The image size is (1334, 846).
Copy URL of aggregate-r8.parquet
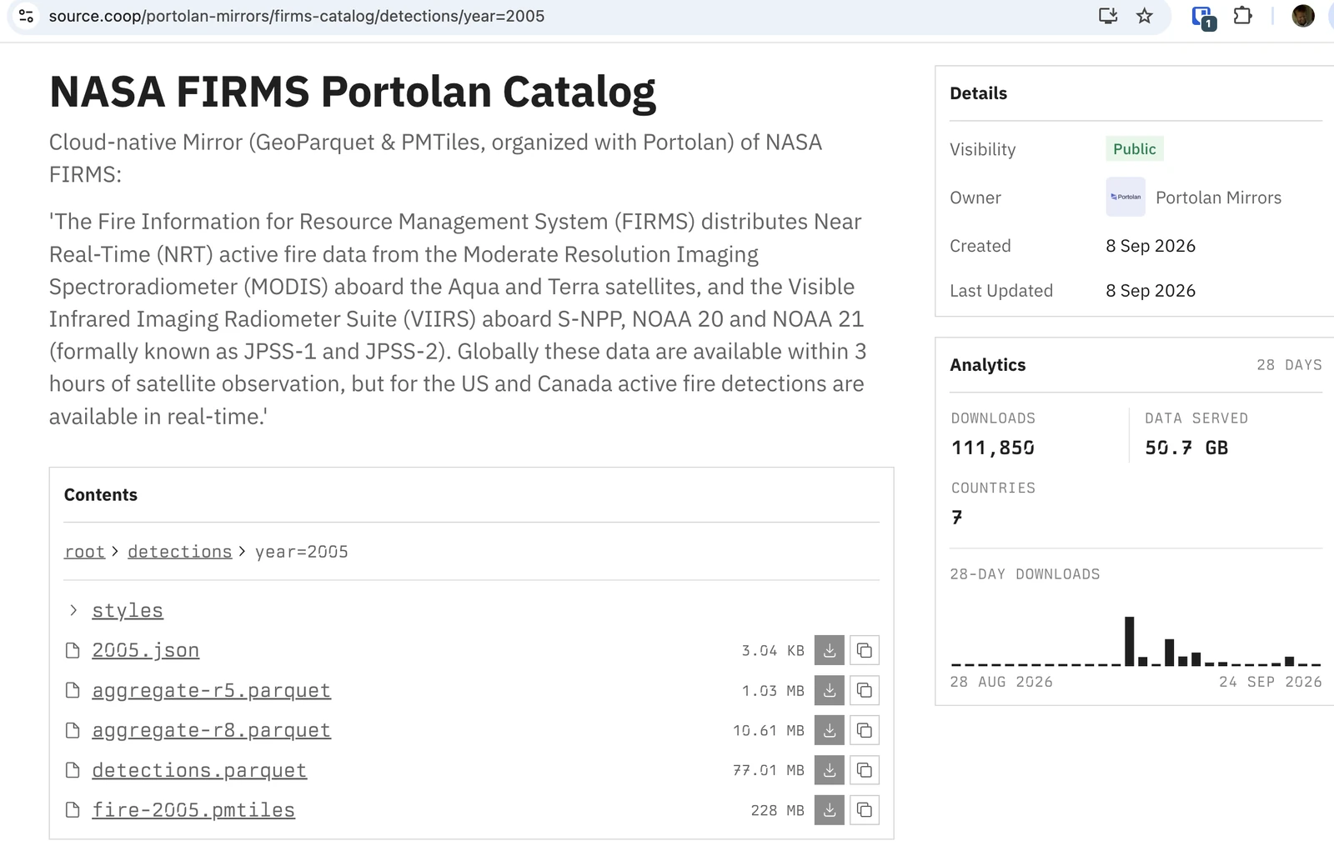tap(865, 730)
